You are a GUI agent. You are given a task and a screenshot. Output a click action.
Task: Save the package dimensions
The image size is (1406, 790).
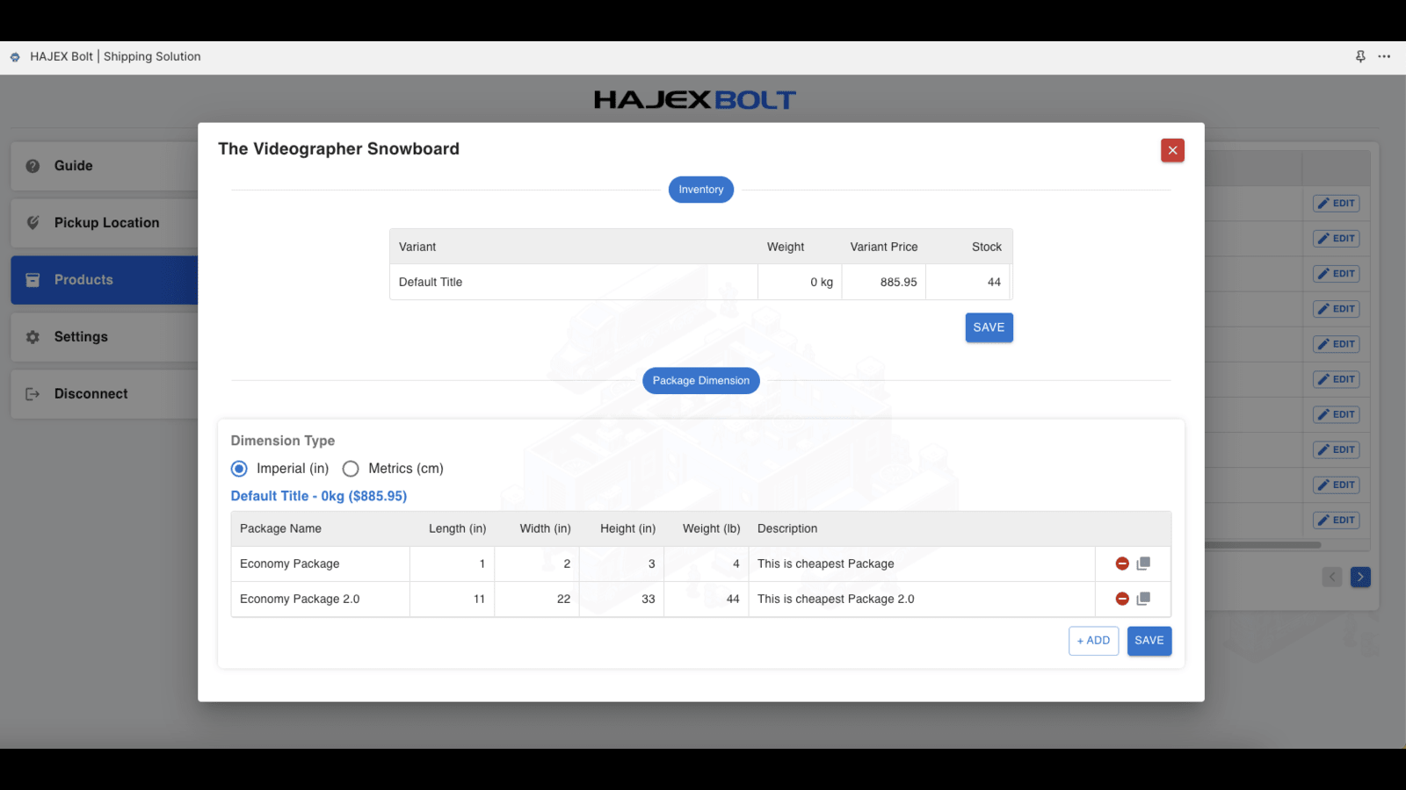coord(1149,641)
